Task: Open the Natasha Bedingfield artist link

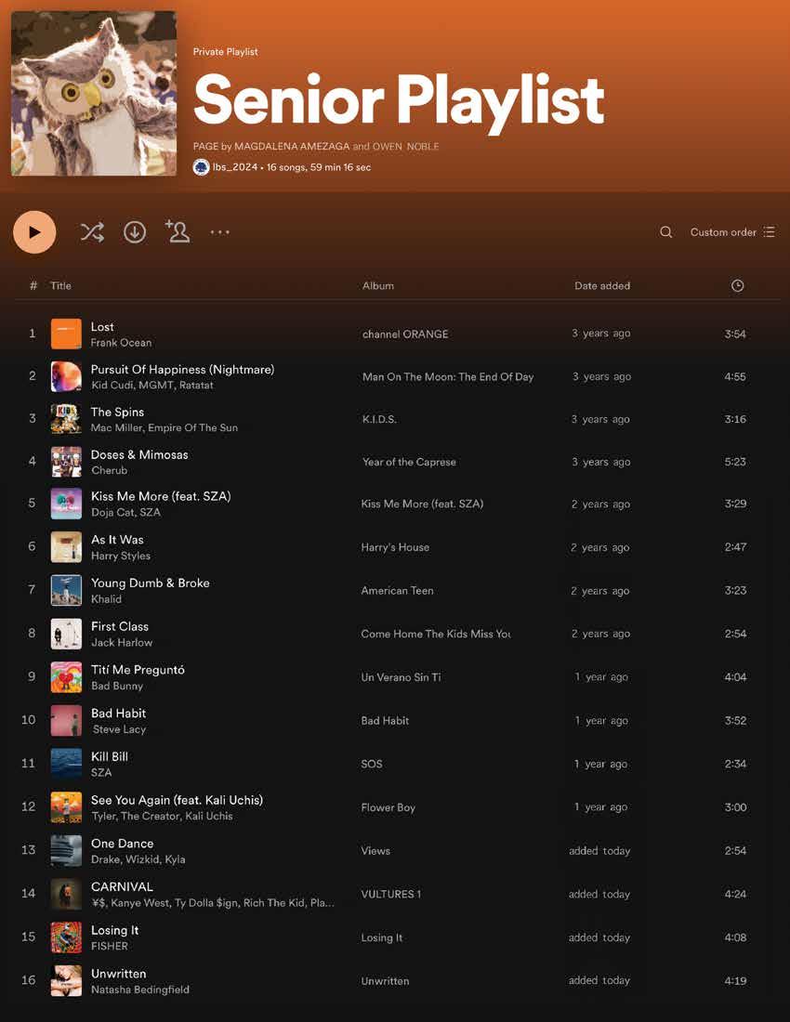Action: click(140, 989)
